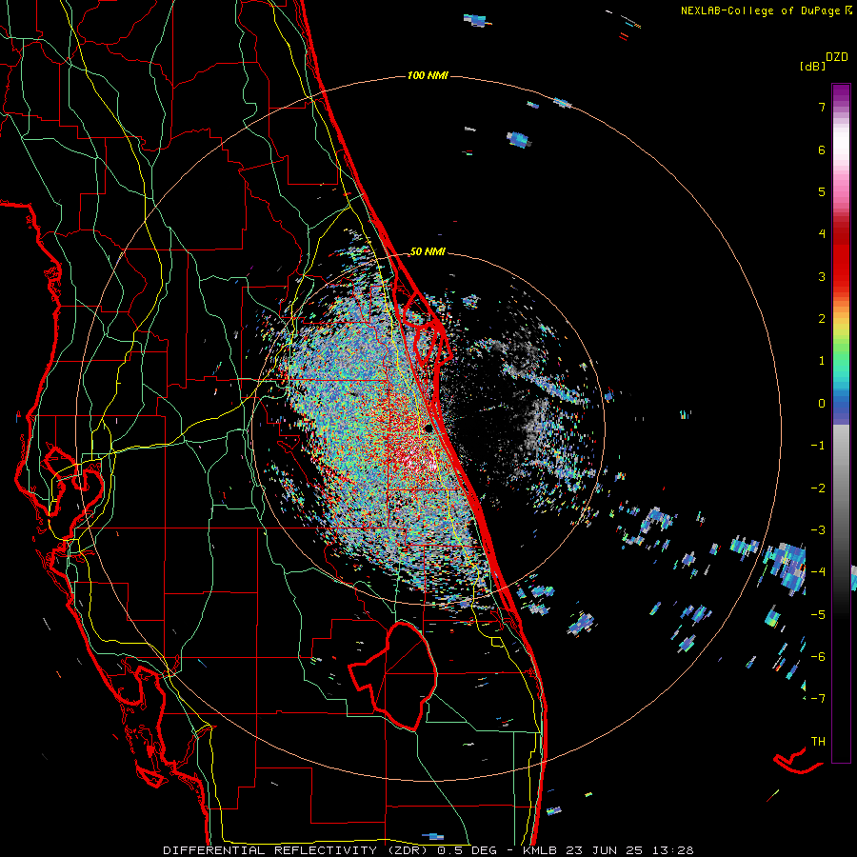Select the positive 6 dB scale label
Image resolution: width=857 pixels, height=857 pixels.
(x=822, y=149)
